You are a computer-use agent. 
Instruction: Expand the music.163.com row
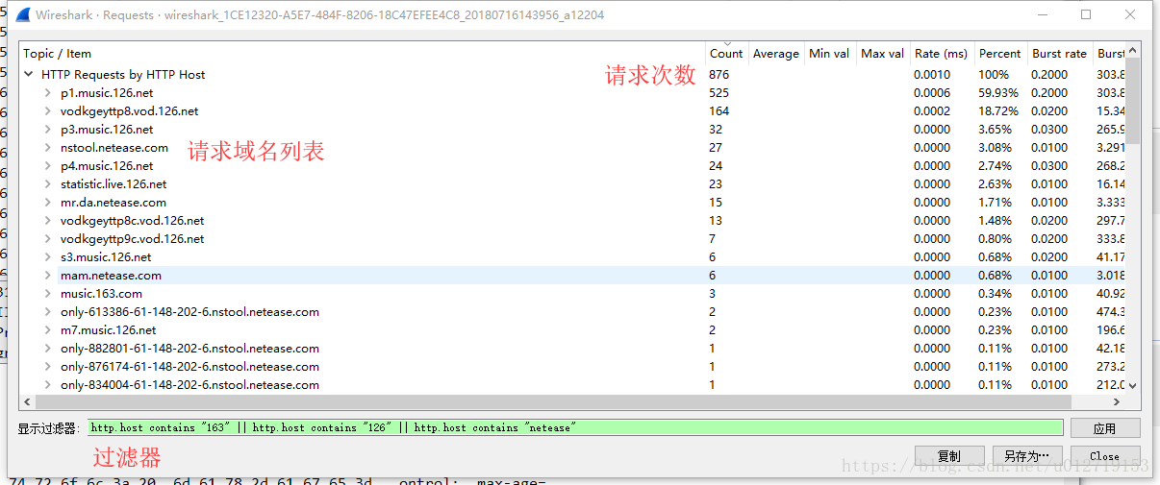[x=47, y=294]
